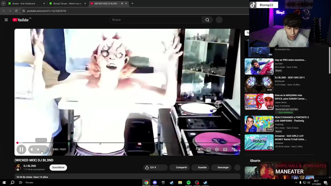Open Windows taskbar search
The image size is (331, 186).
point(12,182)
